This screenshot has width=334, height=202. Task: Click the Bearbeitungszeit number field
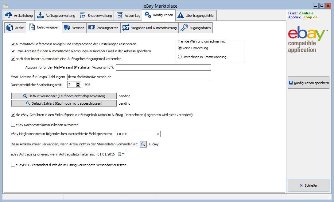coord(72,84)
